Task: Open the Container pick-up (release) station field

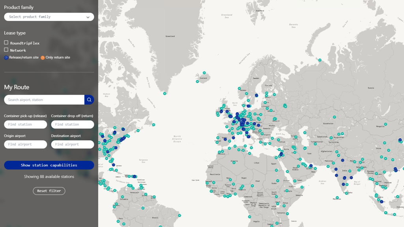Action: tap(26, 125)
